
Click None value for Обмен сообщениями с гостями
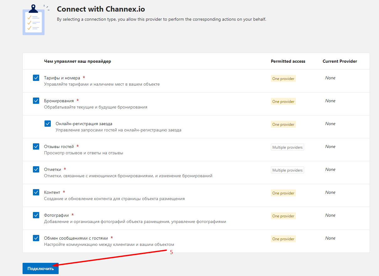click(330, 238)
